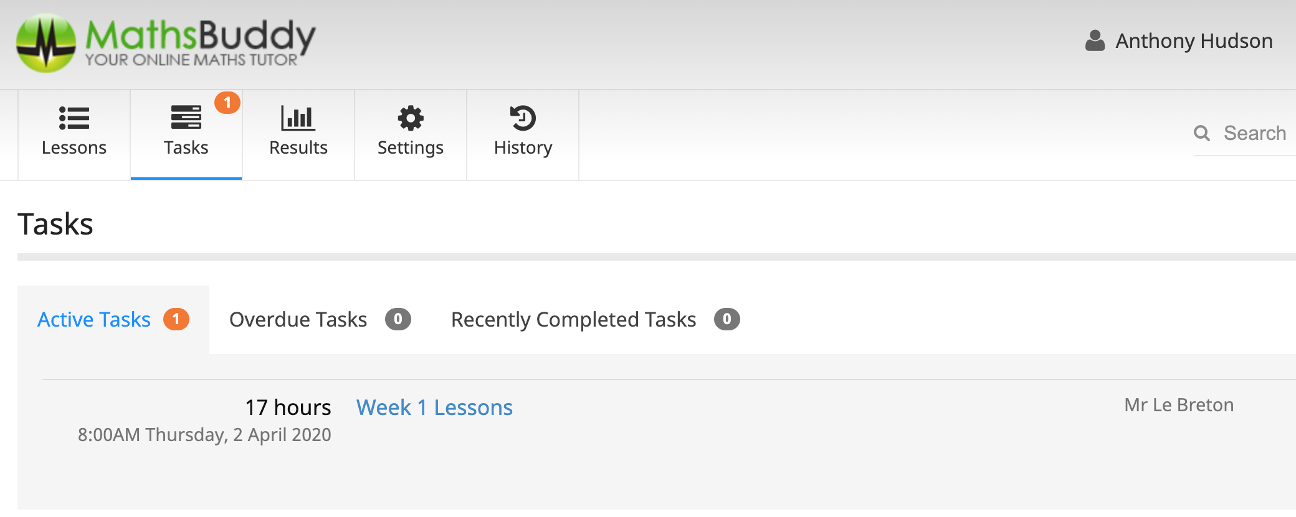
Task: Open the Recently Completed Tasks tab
Action: 573,320
